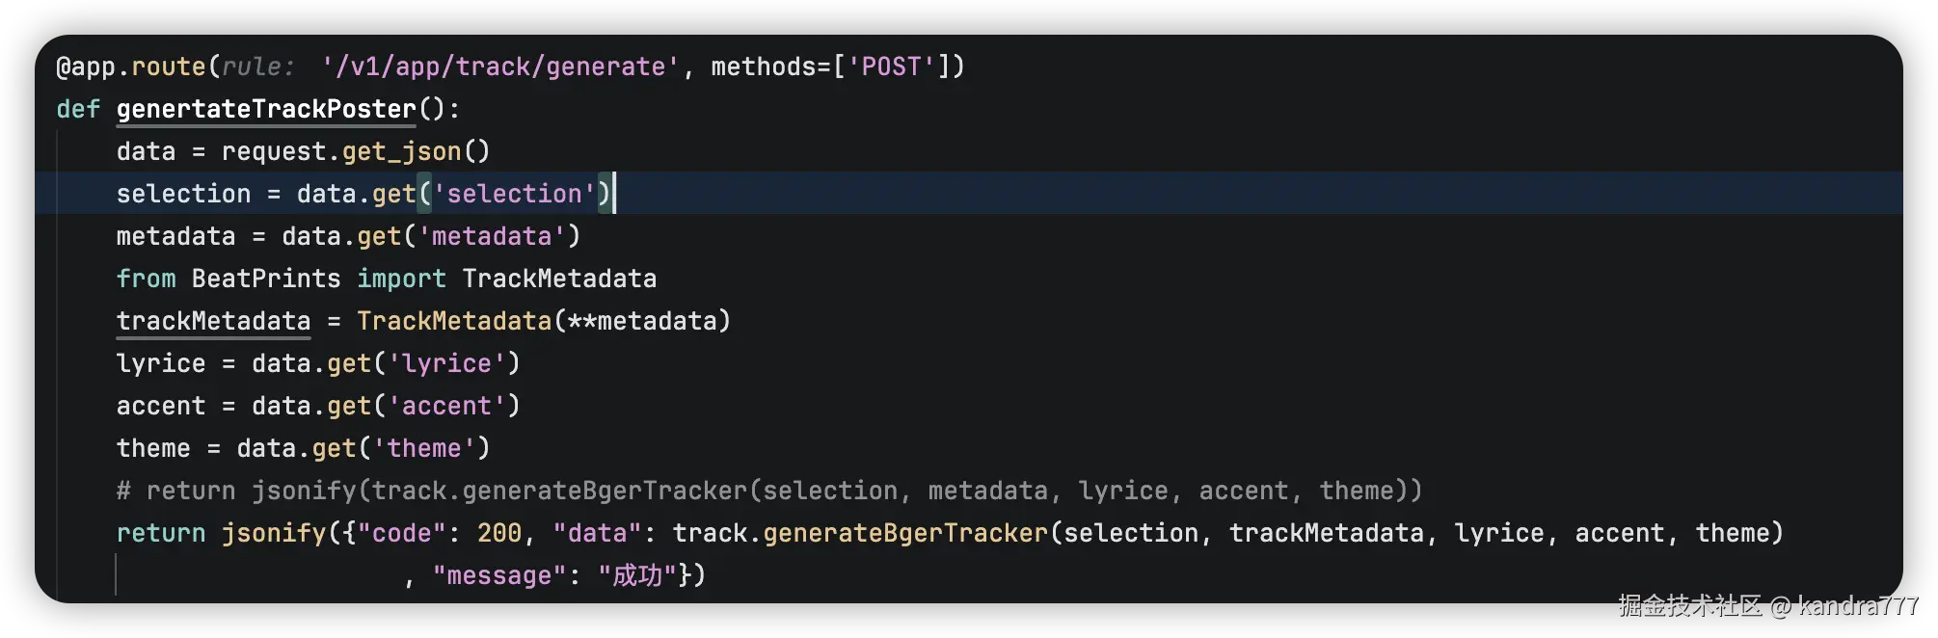Click the underlined trackMetadata variable

pos(213,321)
